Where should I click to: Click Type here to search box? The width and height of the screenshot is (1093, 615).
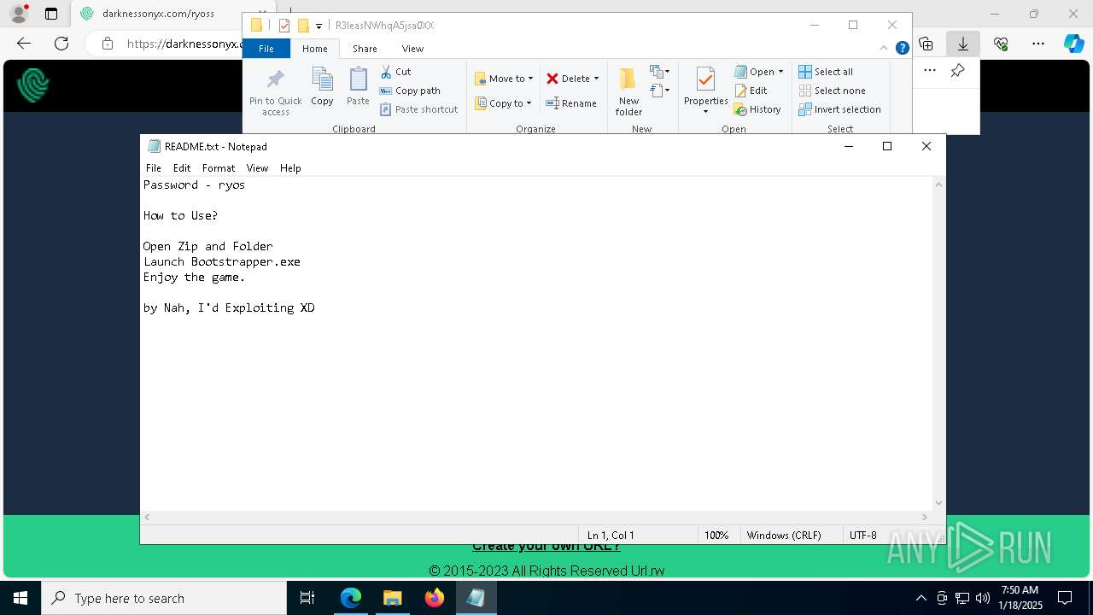[164, 598]
